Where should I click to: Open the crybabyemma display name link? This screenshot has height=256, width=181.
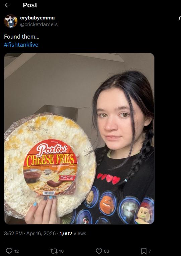37,18
